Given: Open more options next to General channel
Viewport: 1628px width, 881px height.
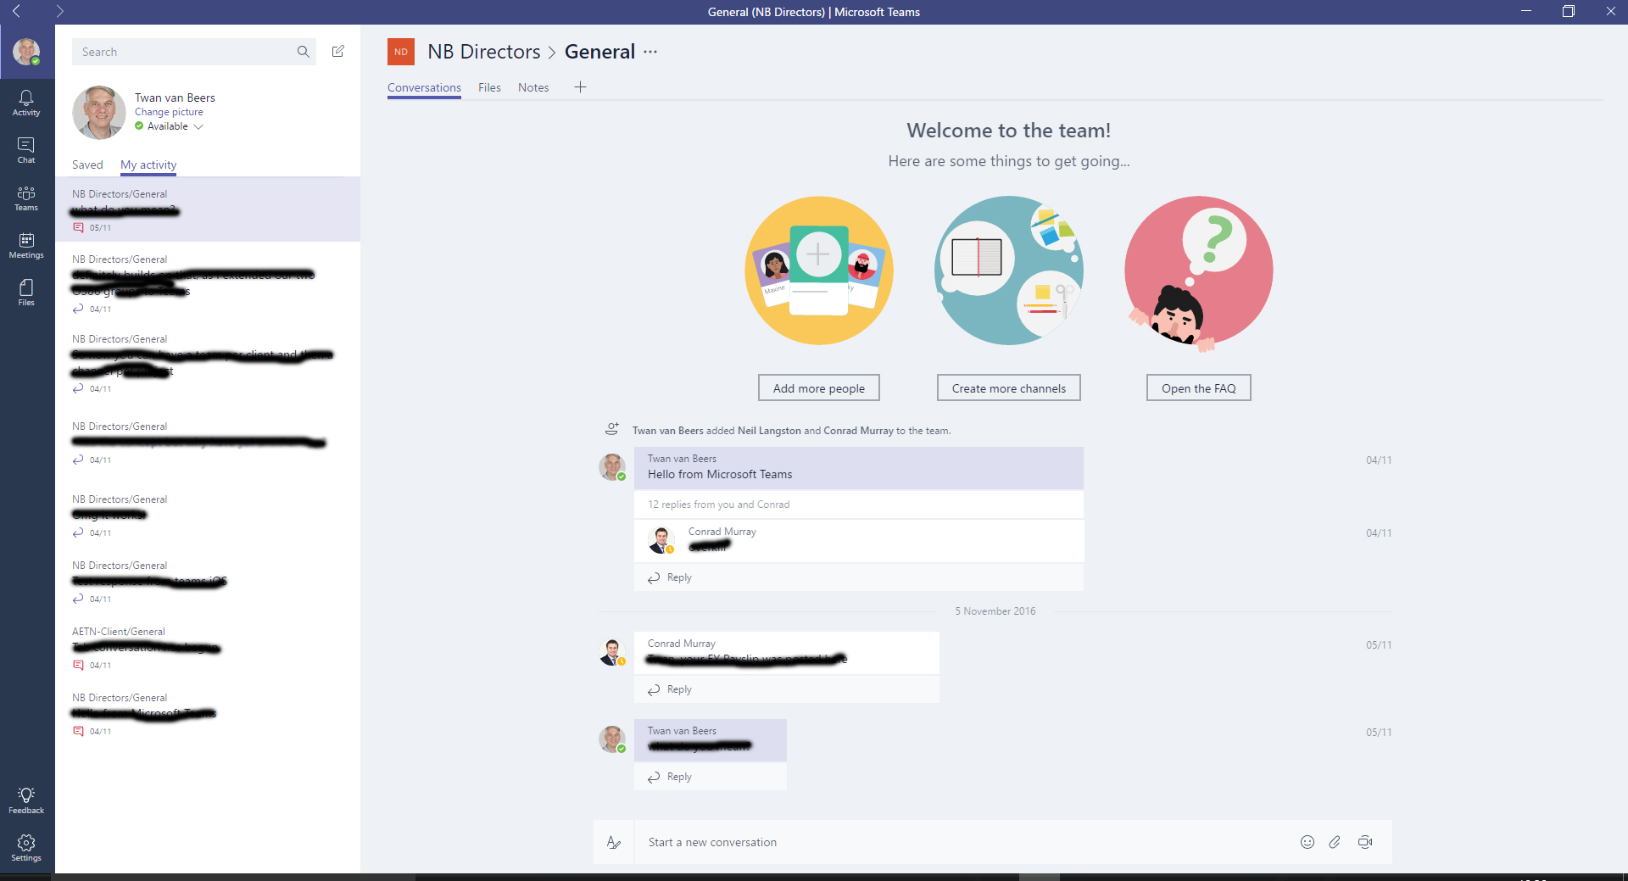Looking at the screenshot, I should pos(650,52).
